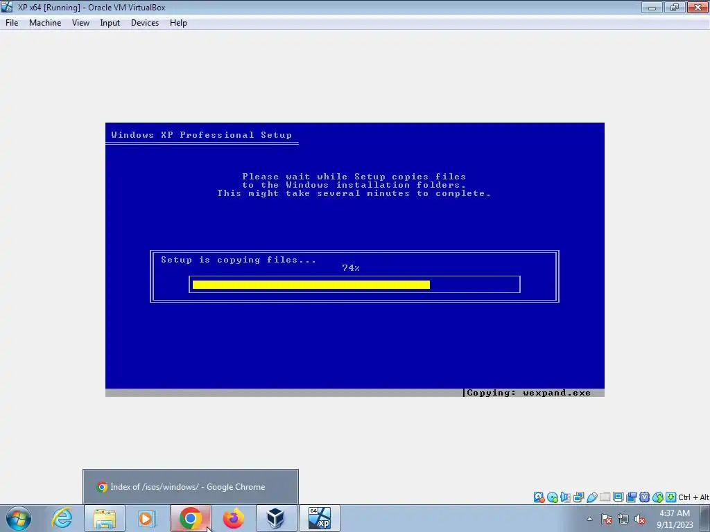Click the 'Windows XP Professional Setup' heading
This screenshot has width=710, height=532.
tap(202, 135)
